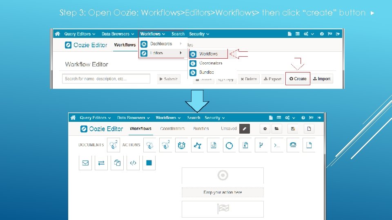This screenshot has height=220, width=392.
Task: Click the Create button
Action: (298, 79)
